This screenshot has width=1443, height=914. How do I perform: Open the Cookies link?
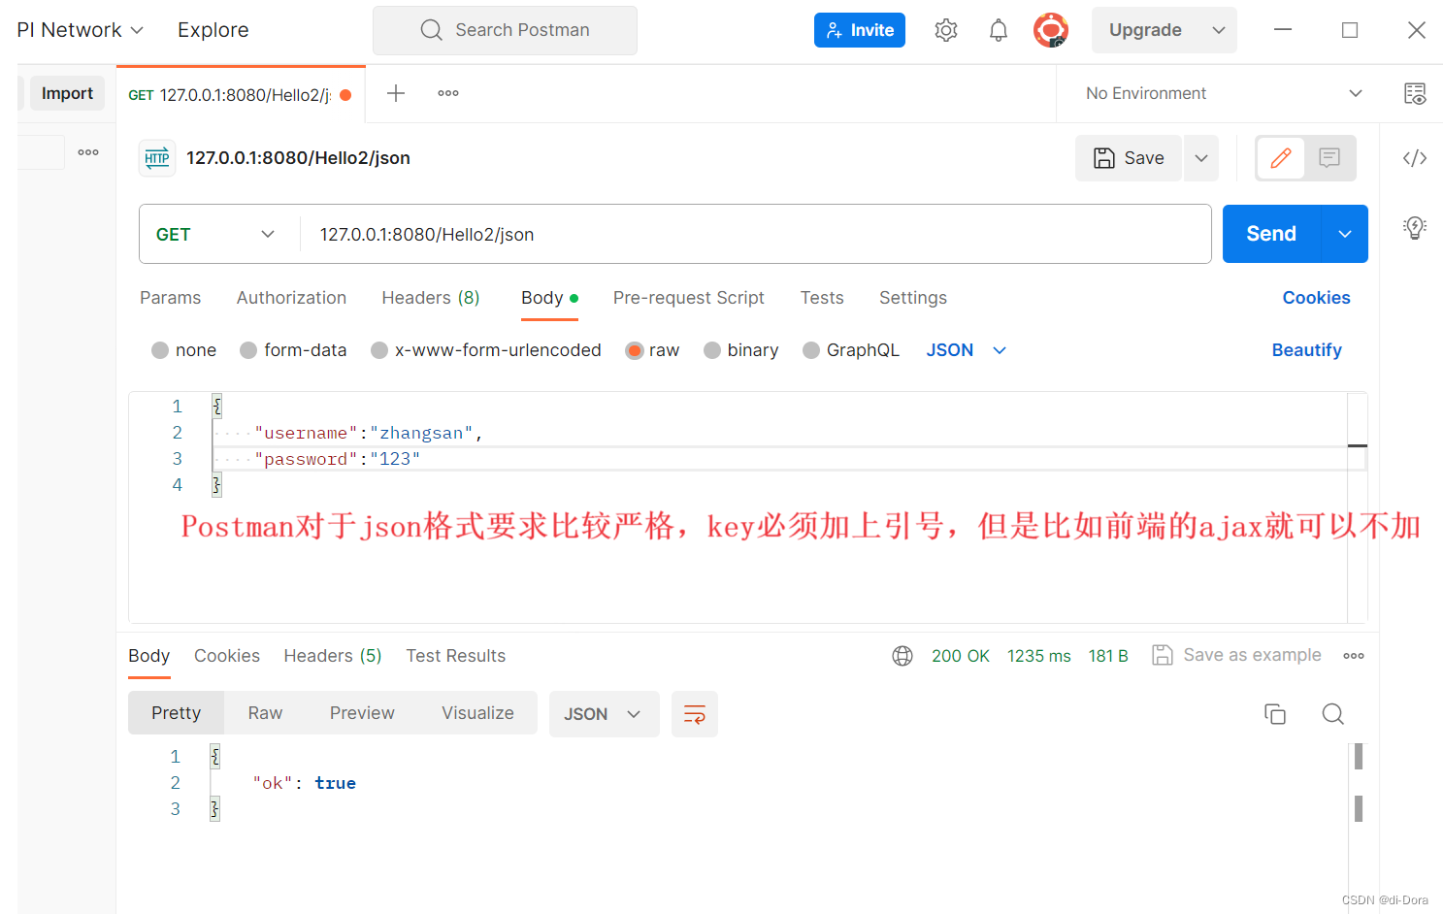[x=1316, y=298]
